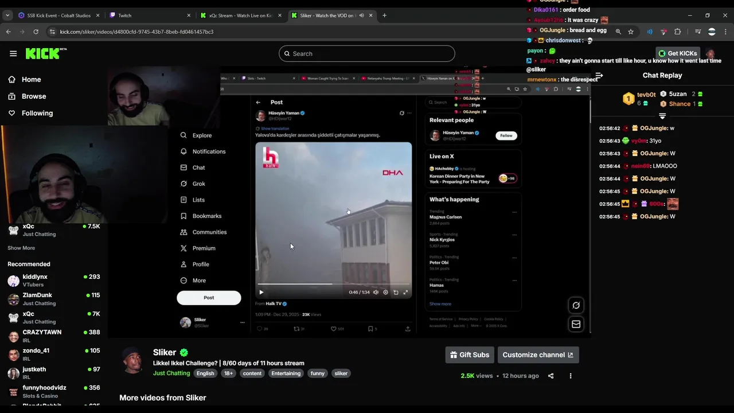The image size is (734, 413).
Task: Open ZlamDunk recommended channel
Action: (x=54, y=299)
